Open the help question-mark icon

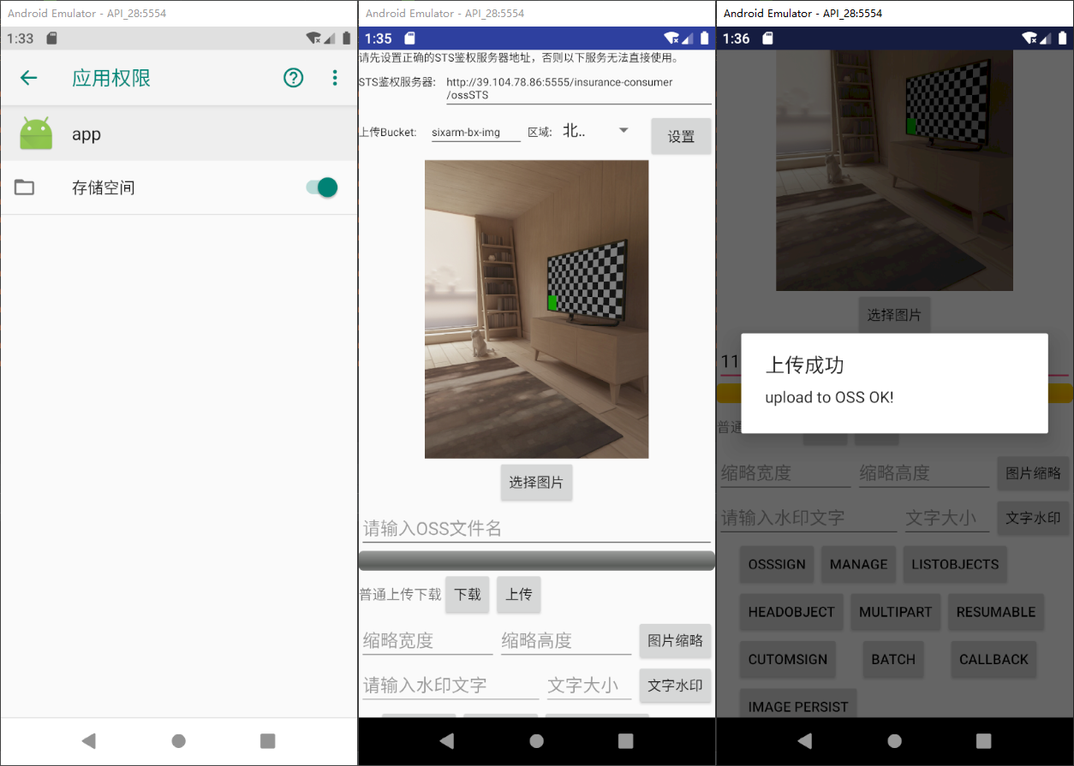[293, 77]
